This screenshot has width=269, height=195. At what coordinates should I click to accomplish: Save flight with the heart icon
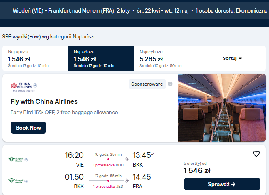click(x=256, y=154)
